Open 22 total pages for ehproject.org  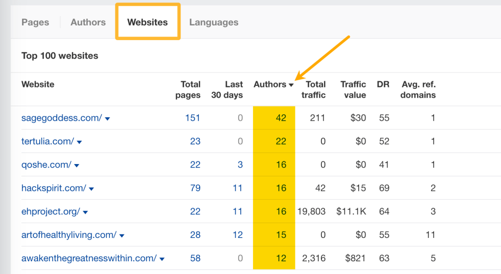coord(195,211)
